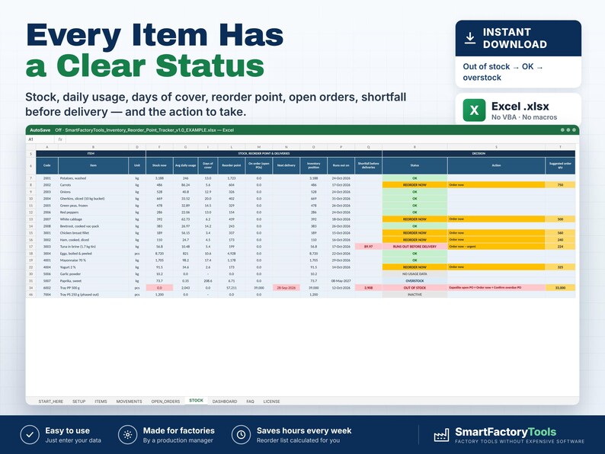The image size is (605, 454).
Task: Select row header 17
Action: (31, 247)
